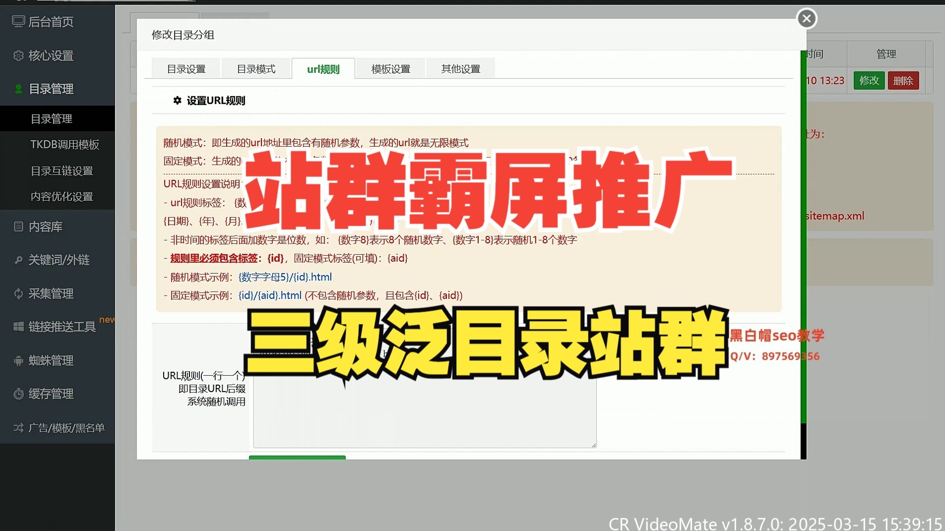This screenshot has width=945, height=531.
Task: Click the green 修改 button
Action: [869, 80]
